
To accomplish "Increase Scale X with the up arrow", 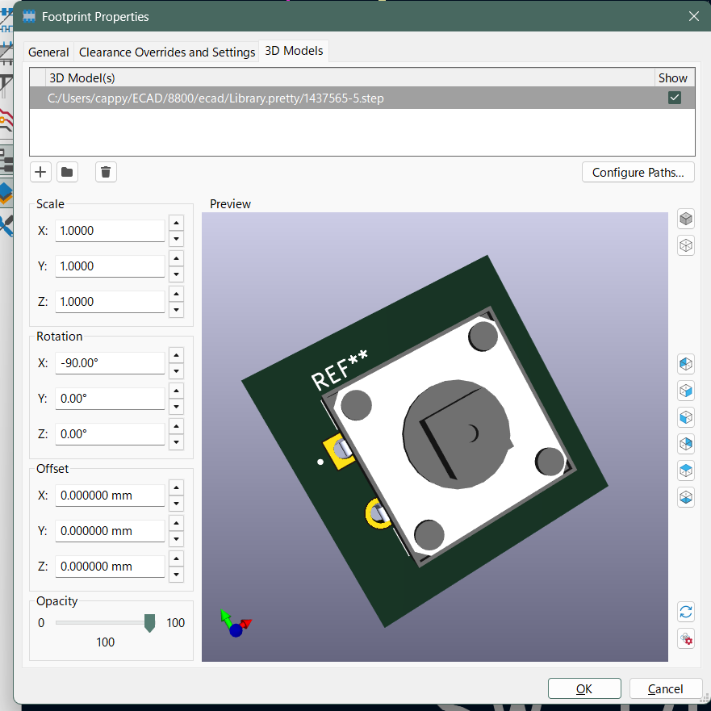I will tap(177, 224).
